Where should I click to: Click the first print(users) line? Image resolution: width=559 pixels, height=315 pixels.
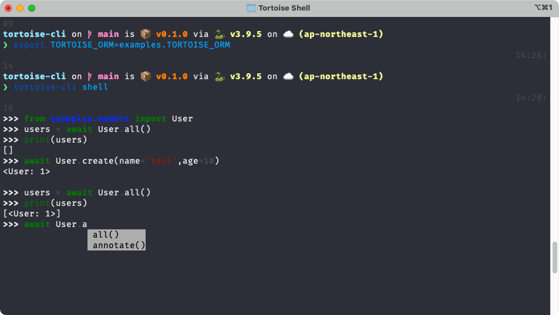(56, 140)
